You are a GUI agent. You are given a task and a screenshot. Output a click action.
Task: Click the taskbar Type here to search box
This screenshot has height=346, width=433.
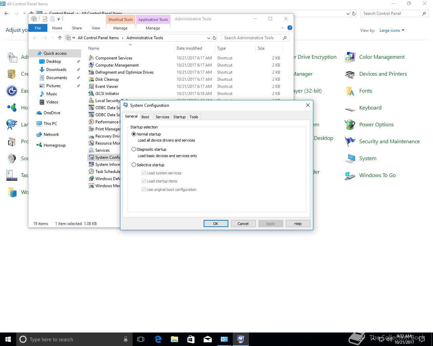point(75,339)
